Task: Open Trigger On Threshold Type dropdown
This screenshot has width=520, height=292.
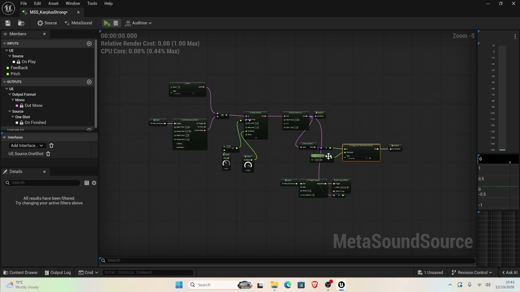Action: coord(359,158)
